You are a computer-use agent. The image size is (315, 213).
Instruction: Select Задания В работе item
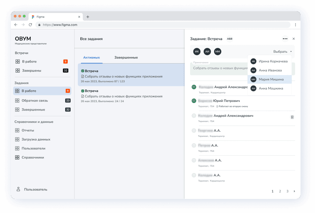[x=42, y=91]
